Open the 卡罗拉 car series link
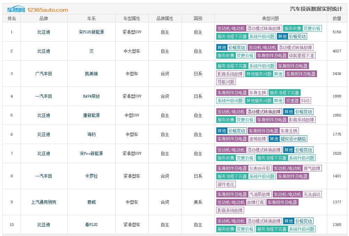The image size is (349, 236). coord(91,176)
